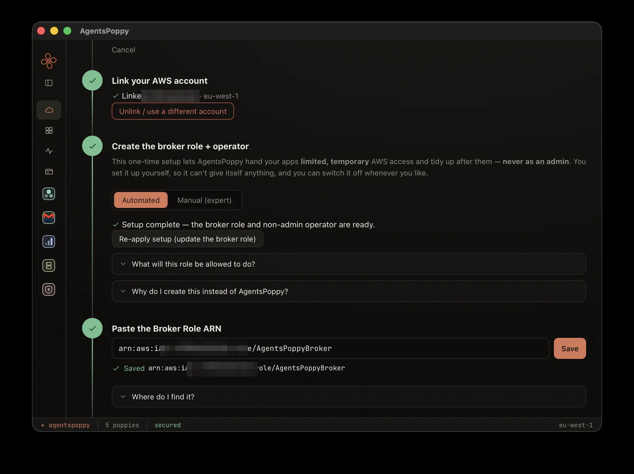Click Cancel link at top
The height and width of the screenshot is (474, 634).
123,50
